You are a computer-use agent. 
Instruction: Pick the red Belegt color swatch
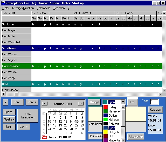[105, 107]
